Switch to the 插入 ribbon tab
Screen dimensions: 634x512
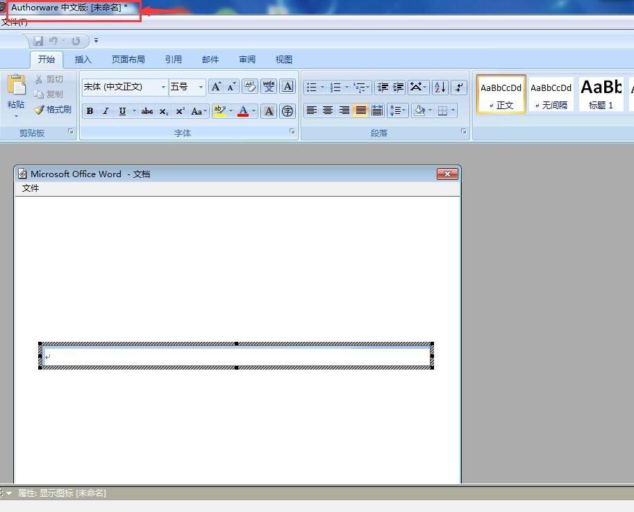tap(83, 60)
